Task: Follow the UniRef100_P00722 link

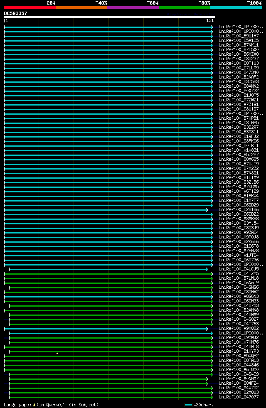Action: pos(239,91)
